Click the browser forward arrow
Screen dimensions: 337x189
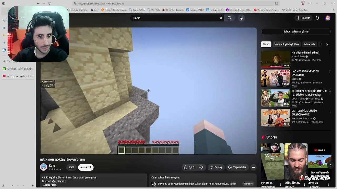[x=44, y=3]
